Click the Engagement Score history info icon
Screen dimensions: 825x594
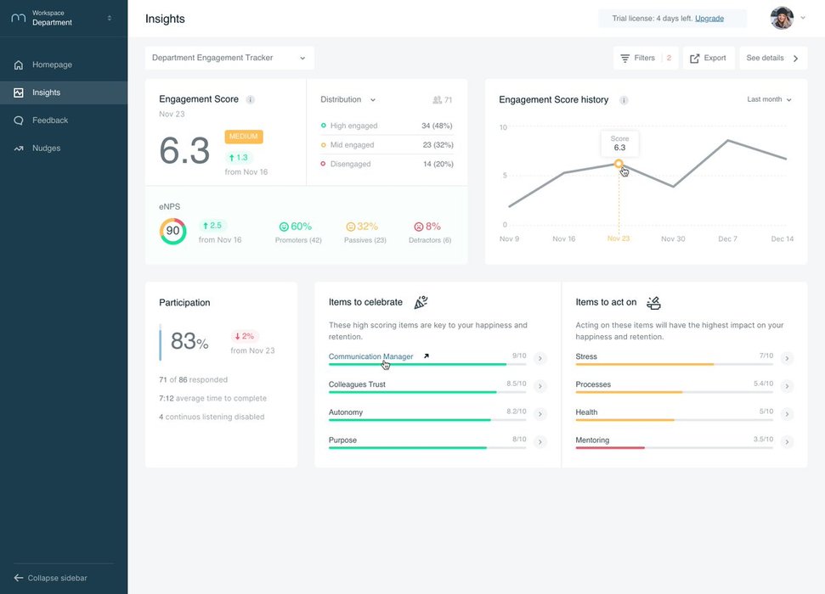(624, 100)
